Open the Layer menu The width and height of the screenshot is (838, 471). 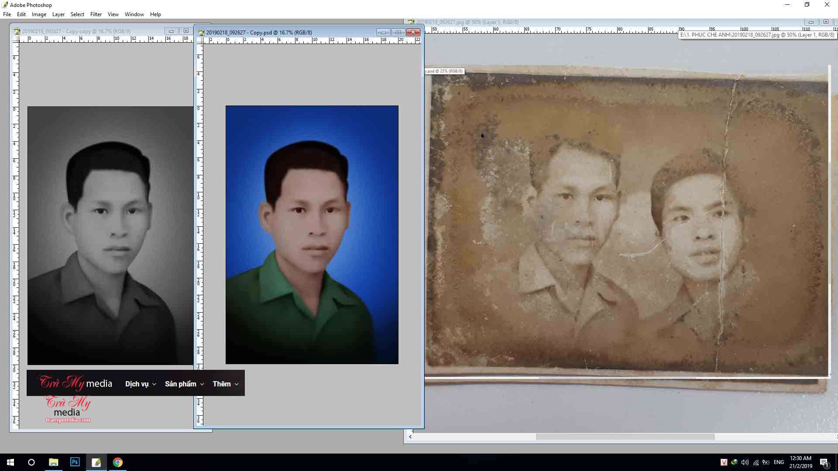58,14
